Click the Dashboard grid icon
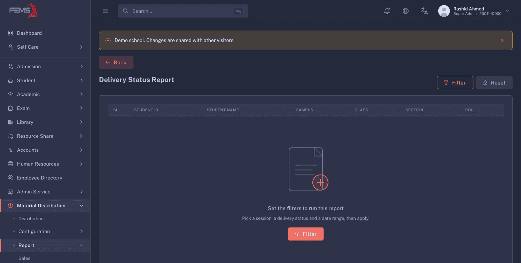 10,33
